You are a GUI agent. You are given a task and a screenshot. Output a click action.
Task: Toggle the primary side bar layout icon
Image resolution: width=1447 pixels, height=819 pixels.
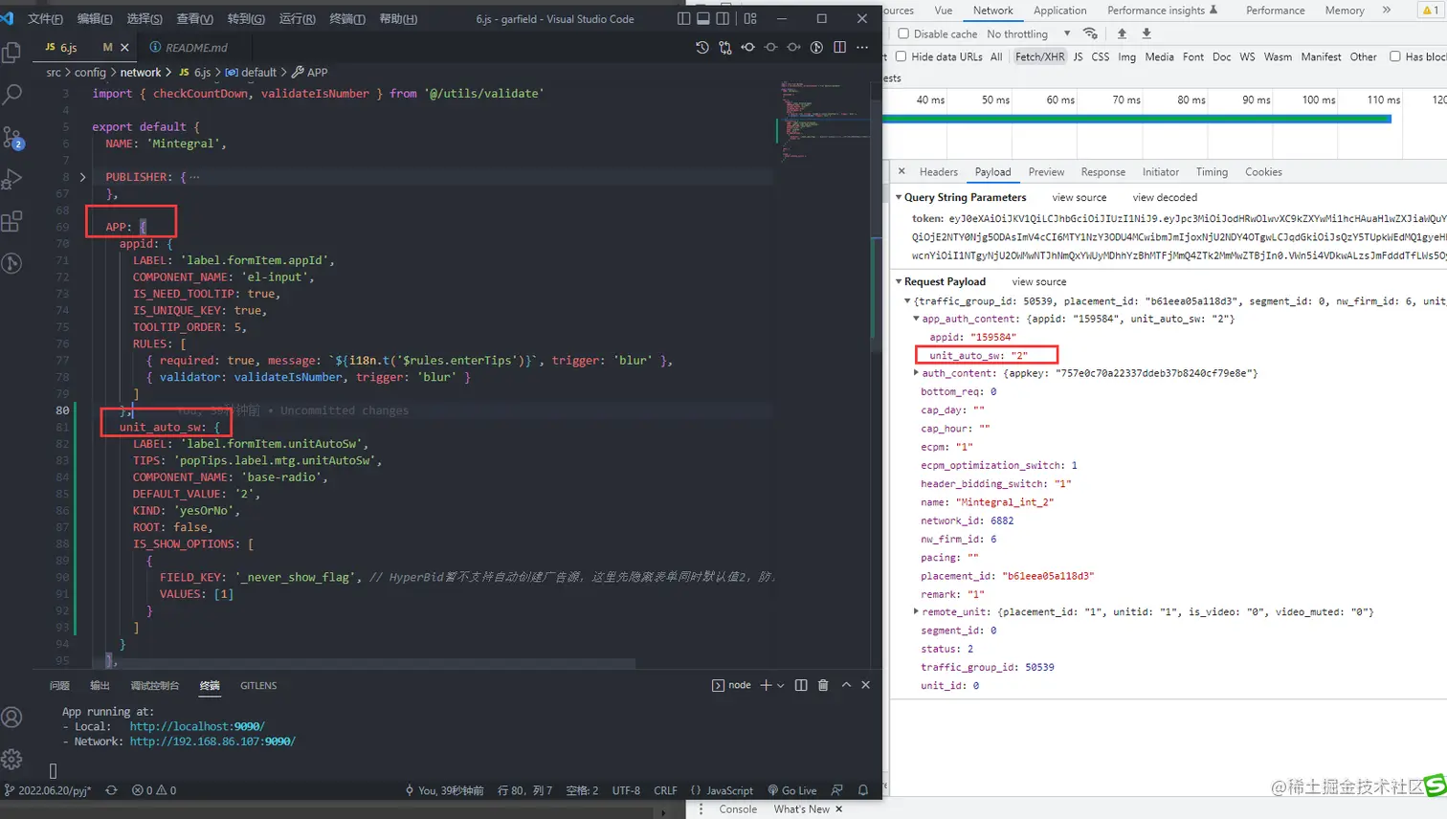coord(683,18)
